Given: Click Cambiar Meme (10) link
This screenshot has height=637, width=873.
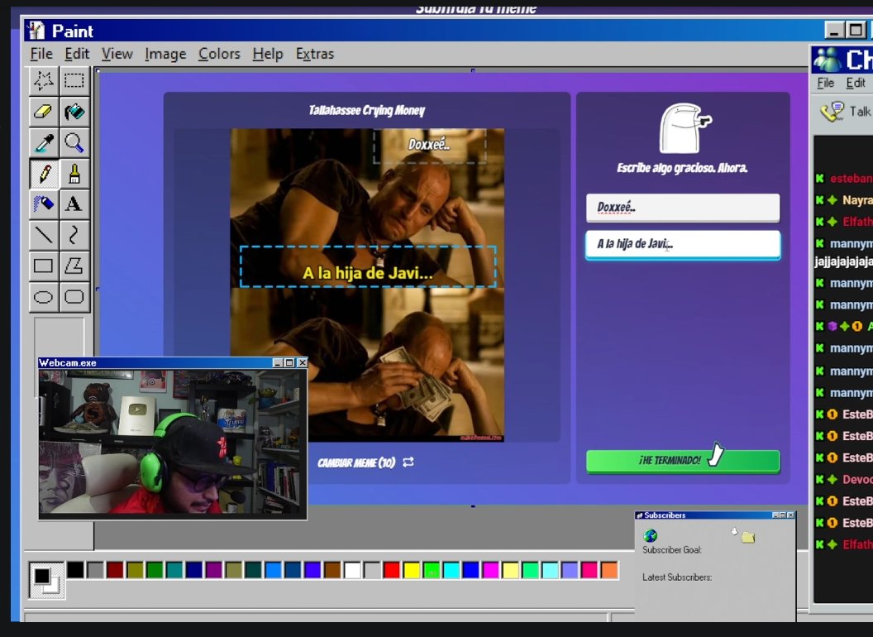Looking at the screenshot, I should click(356, 462).
